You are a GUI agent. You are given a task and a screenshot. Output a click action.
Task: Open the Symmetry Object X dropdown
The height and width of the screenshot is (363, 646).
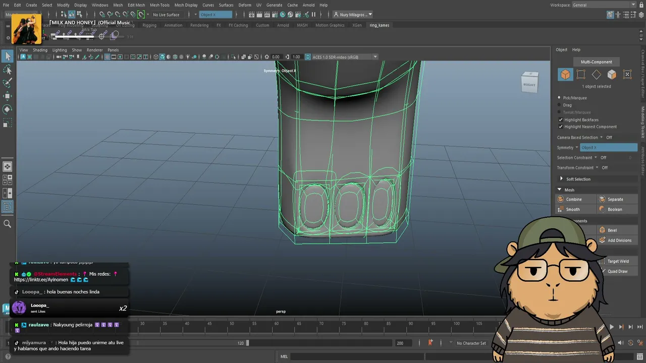tap(608, 147)
